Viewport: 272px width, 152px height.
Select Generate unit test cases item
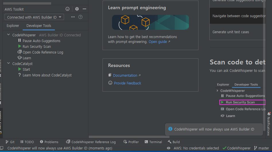coord(238,32)
